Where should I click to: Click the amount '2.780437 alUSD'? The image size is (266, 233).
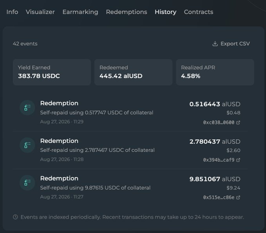coord(215,142)
